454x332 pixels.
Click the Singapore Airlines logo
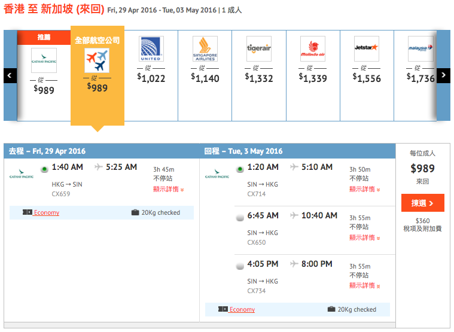[205, 48]
